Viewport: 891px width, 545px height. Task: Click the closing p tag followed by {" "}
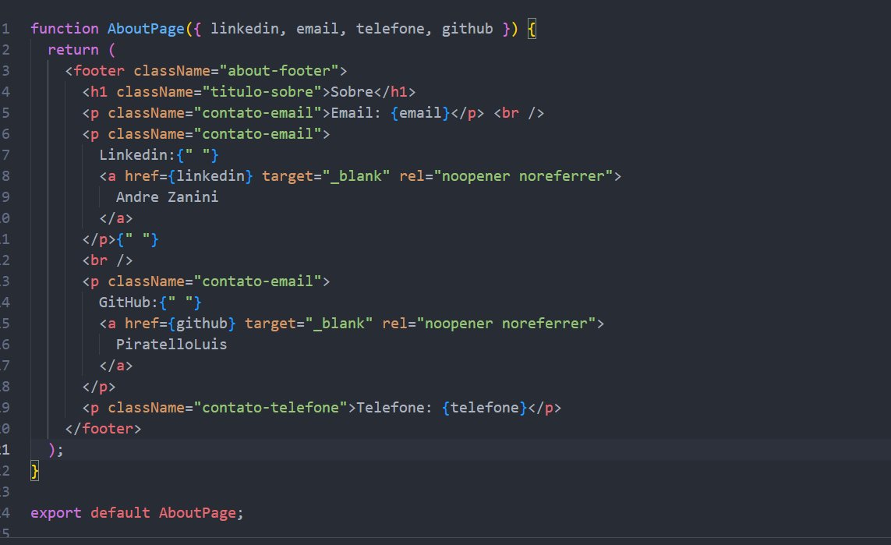point(120,239)
